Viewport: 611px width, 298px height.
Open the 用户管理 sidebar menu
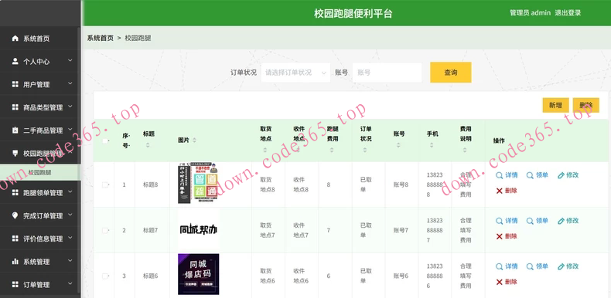click(x=39, y=84)
